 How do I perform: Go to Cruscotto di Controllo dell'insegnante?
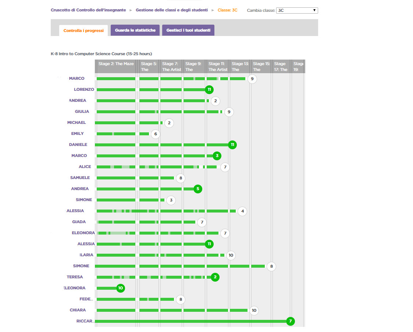(x=88, y=10)
